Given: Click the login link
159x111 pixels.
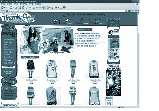Looking at the screenshot, I should pos(68,15).
